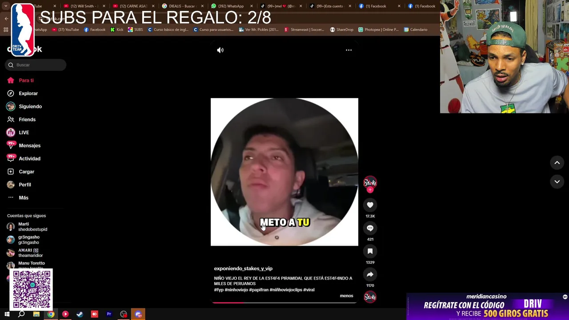The image size is (569, 320).
Task: Open the Facebook bookmark
Action: click(95, 30)
